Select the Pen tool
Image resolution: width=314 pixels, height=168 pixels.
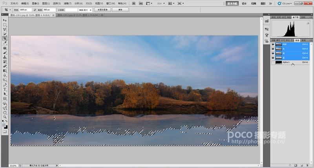point(5,85)
